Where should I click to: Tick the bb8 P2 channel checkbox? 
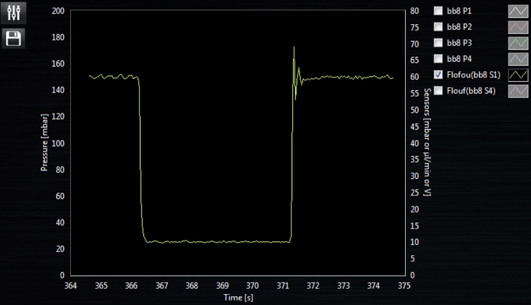click(438, 26)
